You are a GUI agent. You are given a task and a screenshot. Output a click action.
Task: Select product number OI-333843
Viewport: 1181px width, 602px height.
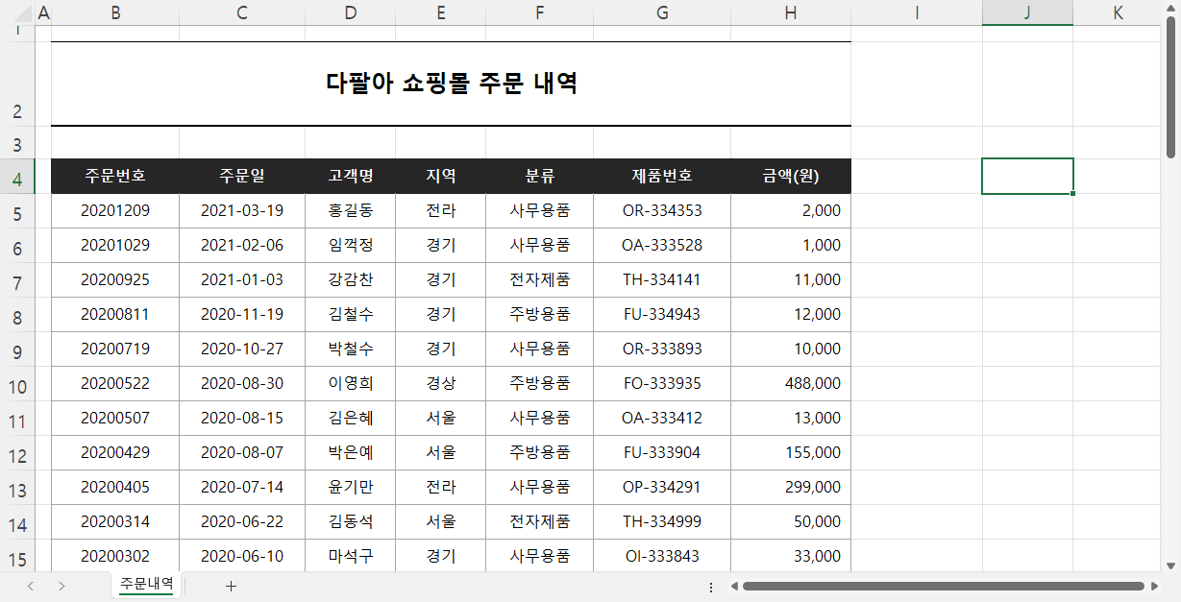coord(662,556)
